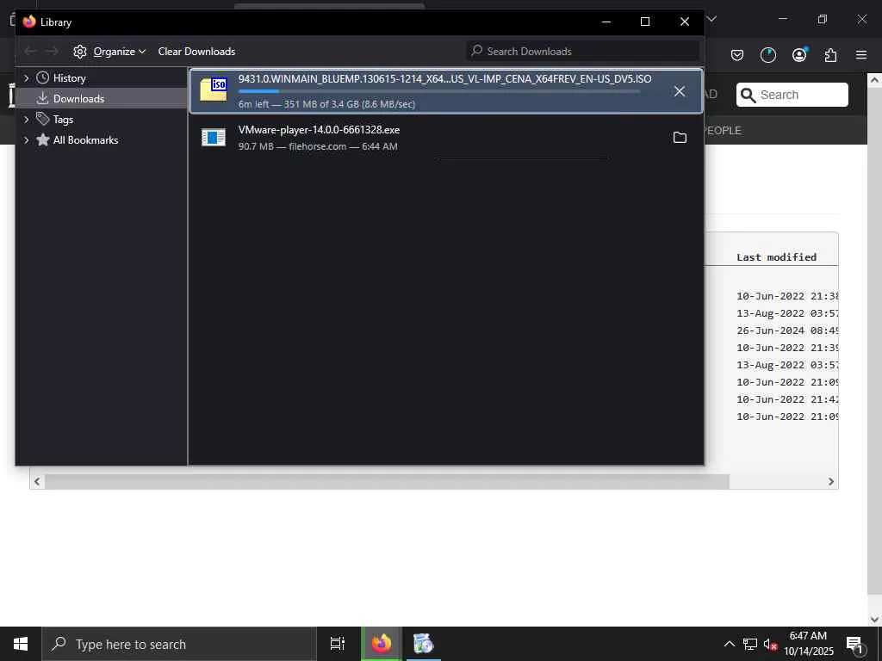Open Firefox Pocket save icon

click(x=737, y=55)
